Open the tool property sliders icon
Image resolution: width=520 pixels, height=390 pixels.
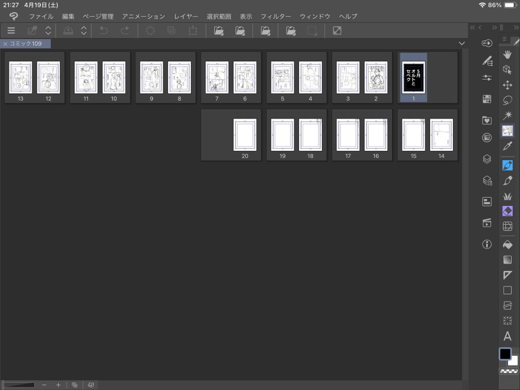pos(487,77)
